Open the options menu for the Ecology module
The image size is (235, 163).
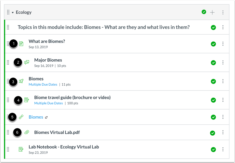tap(223, 12)
